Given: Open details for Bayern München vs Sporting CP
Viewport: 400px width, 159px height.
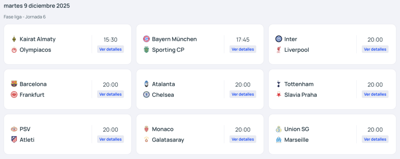Looking at the screenshot, I should 243,49.
